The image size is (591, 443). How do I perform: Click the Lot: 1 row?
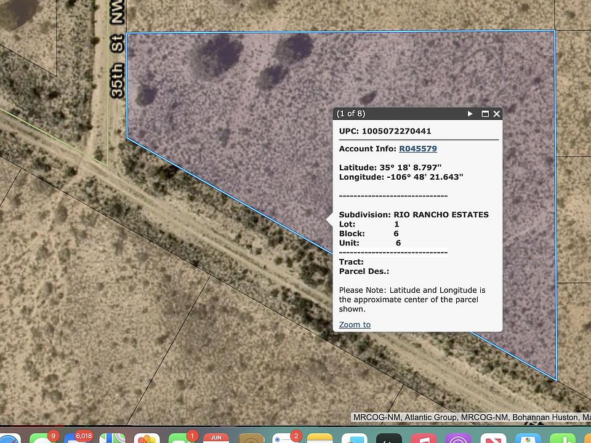tap(369, 224)
